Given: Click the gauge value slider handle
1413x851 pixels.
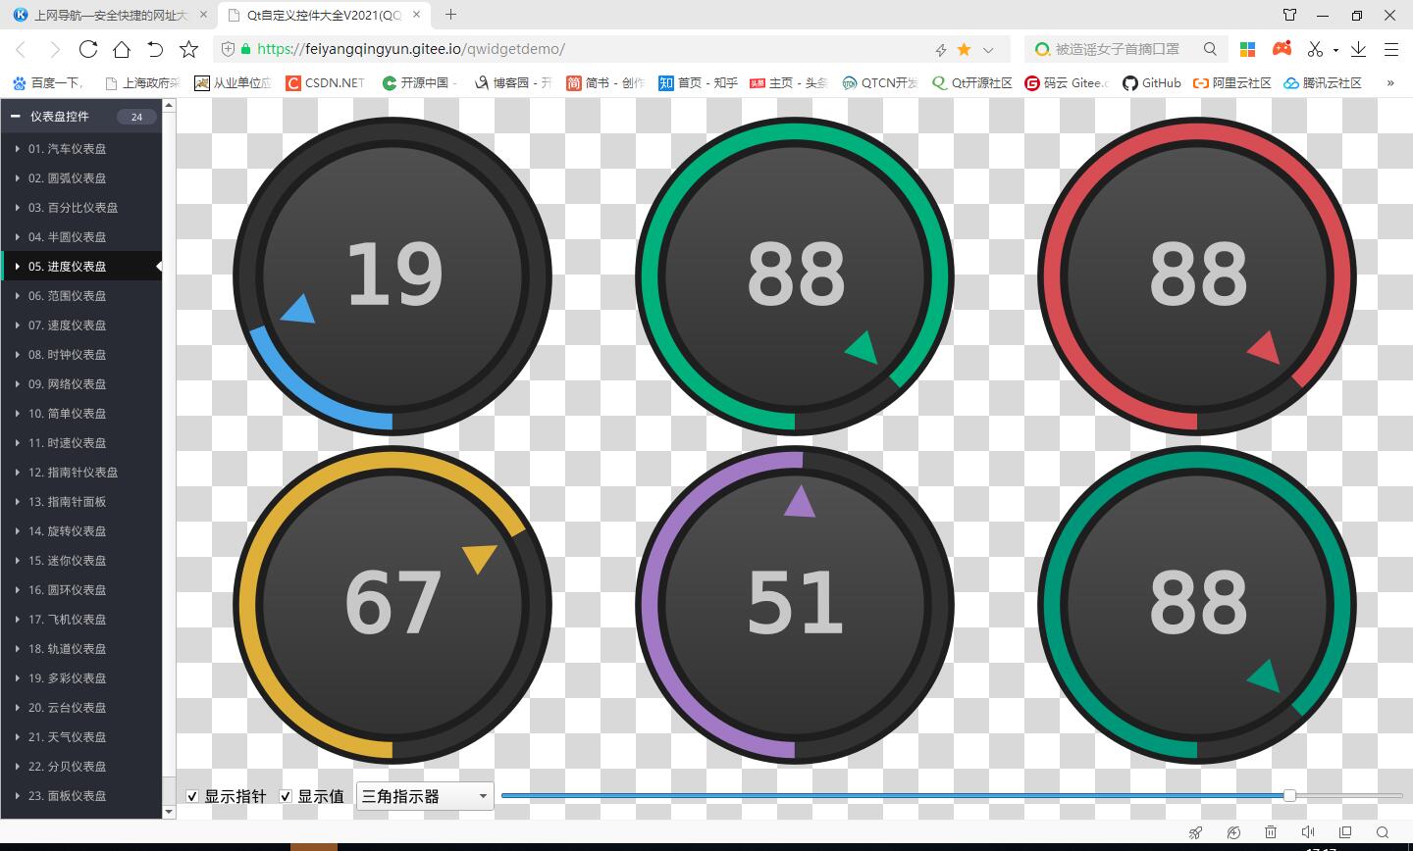Looking at the screenshot, I should tap(1289, 795).
